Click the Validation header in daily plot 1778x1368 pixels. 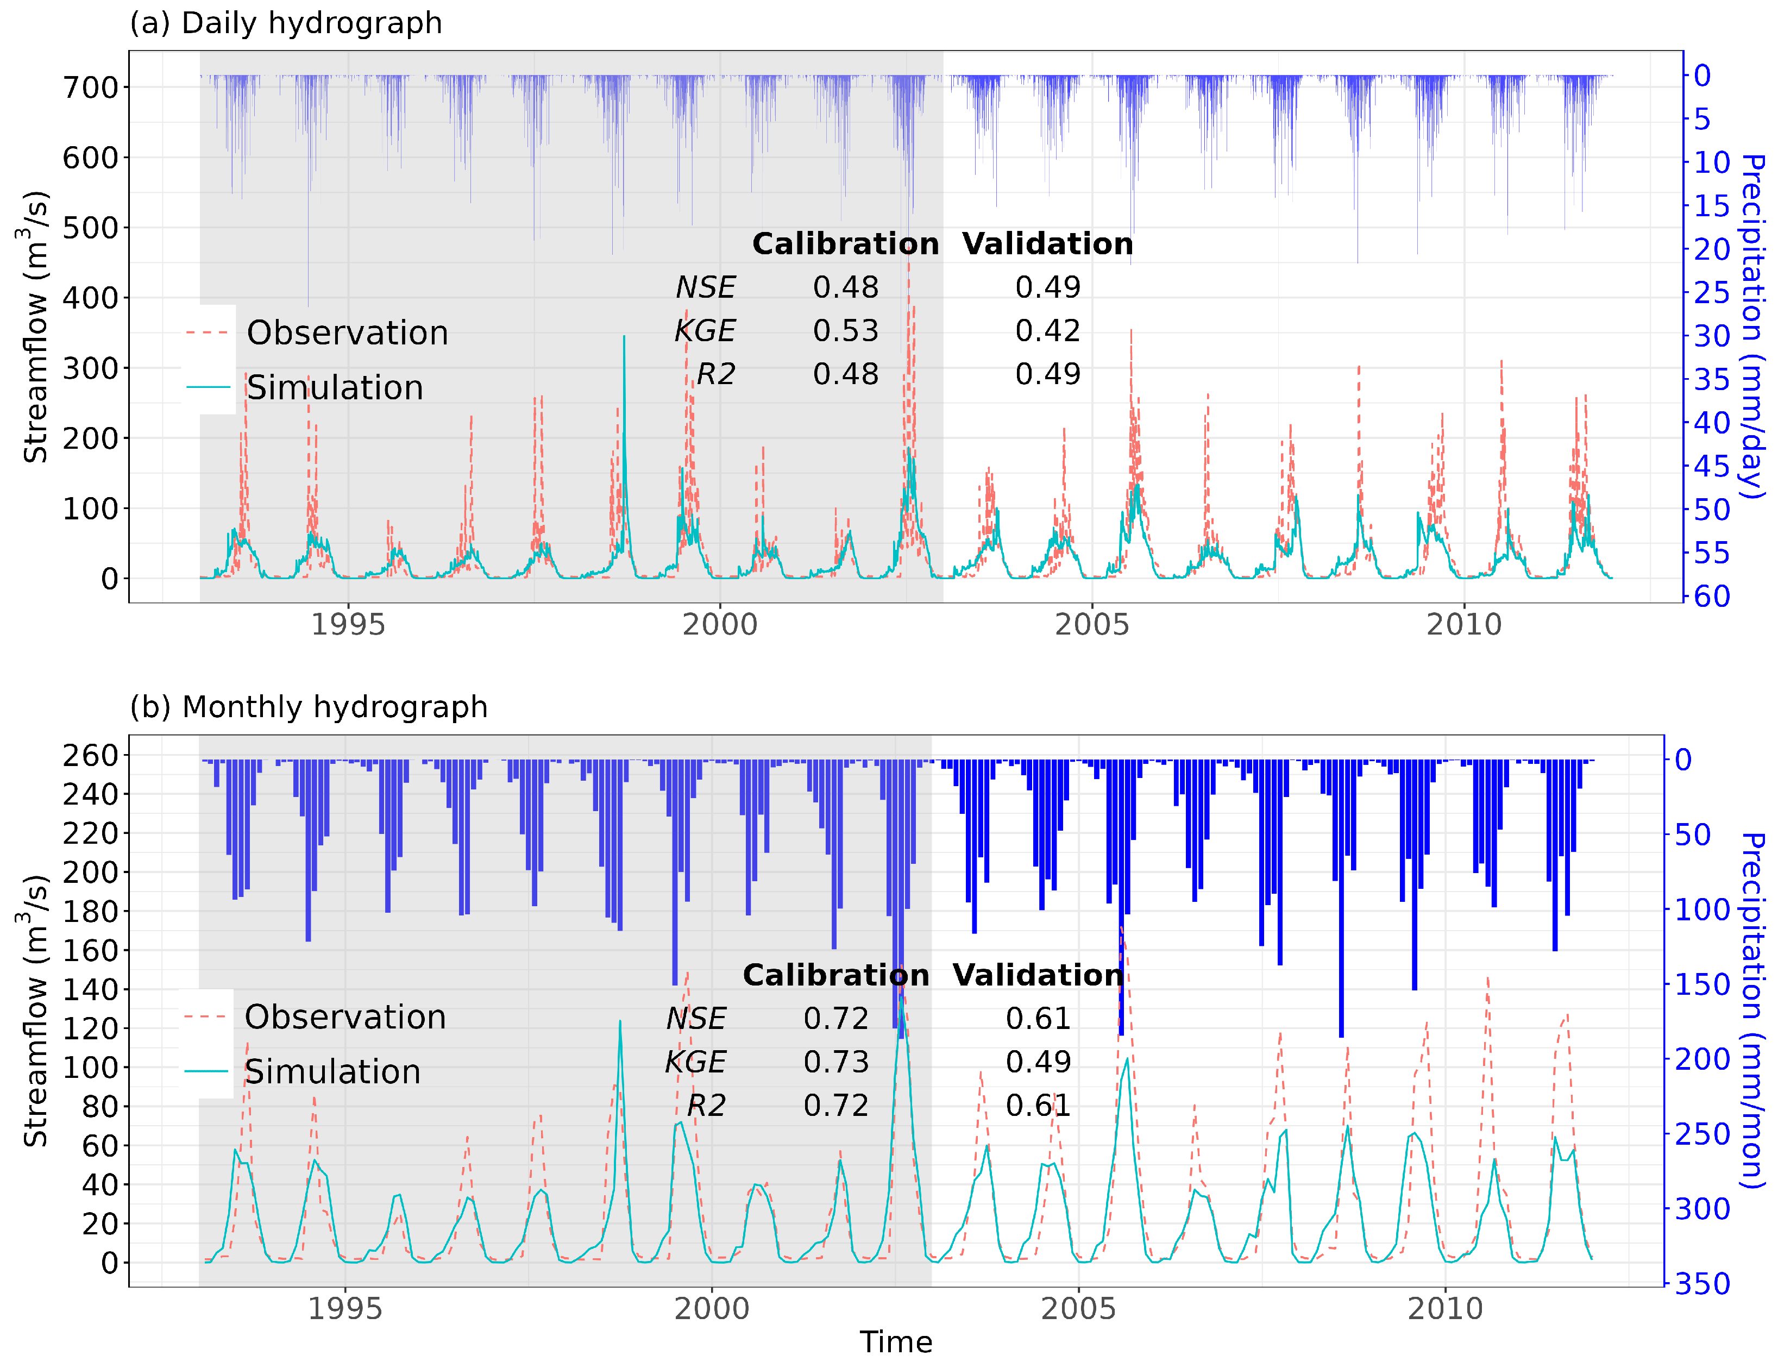1048,243
